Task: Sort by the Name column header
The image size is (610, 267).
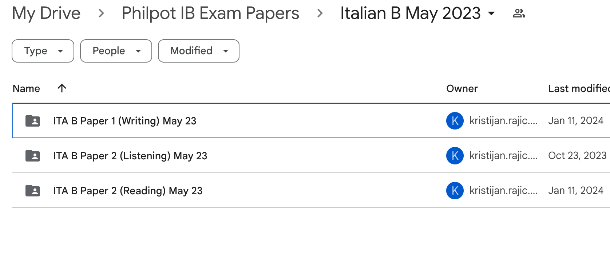Action: tap(26, 88)
